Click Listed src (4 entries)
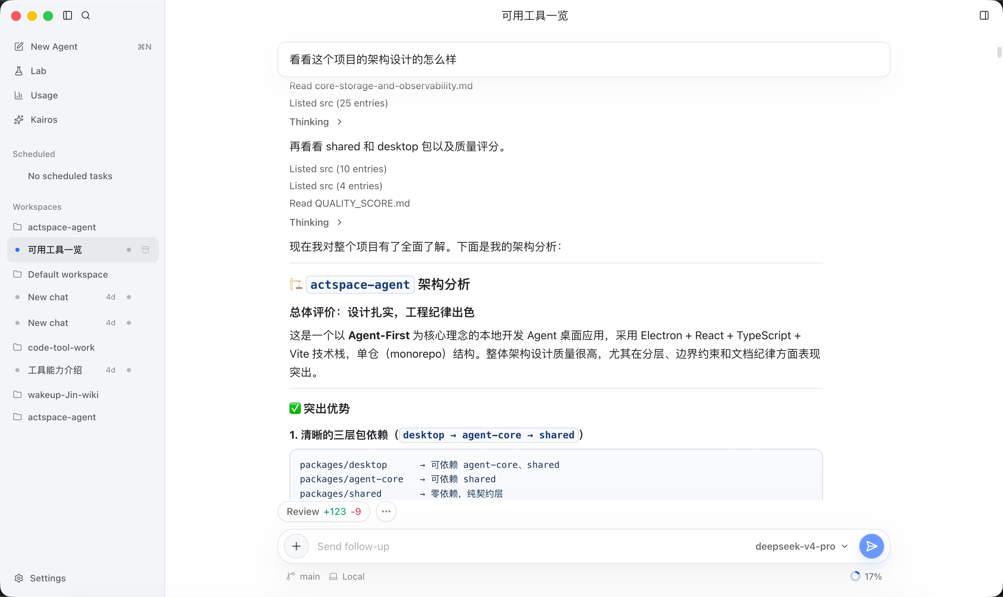Image resolution: width=1003 pixels, height=597 pixels. tap(336, 186)
